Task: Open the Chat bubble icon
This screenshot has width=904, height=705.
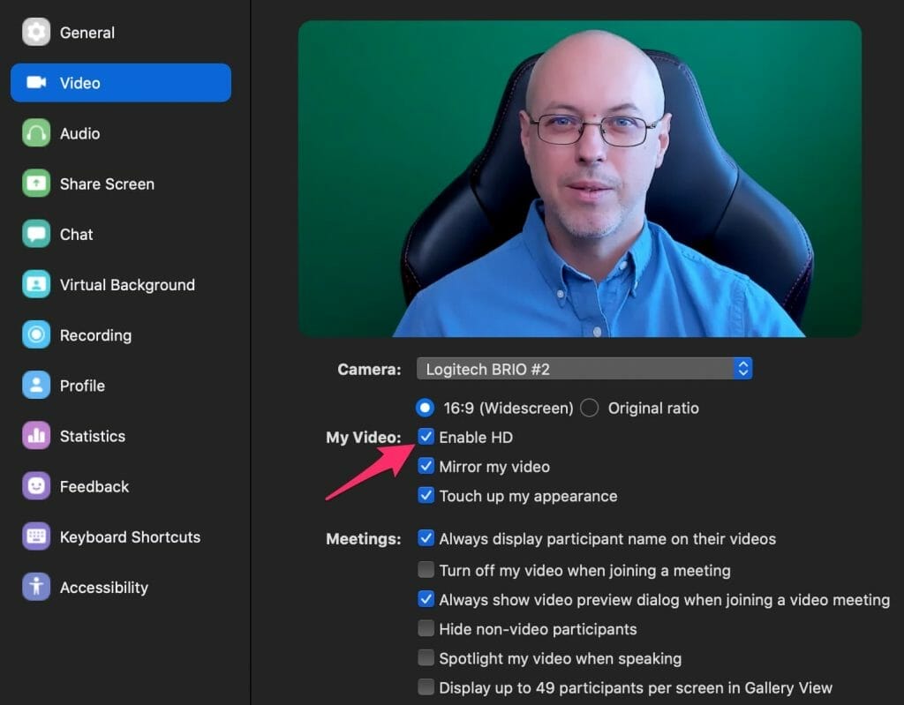Action: pyautogui.click(x=36, y=234)
